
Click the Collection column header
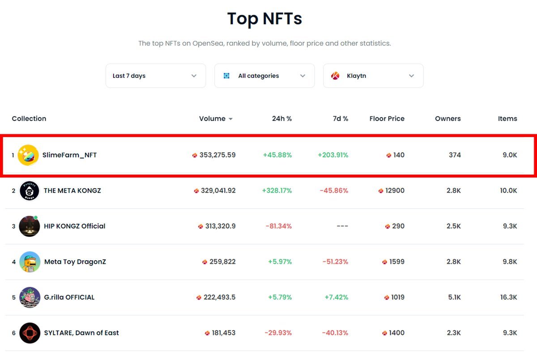point(29,119)
